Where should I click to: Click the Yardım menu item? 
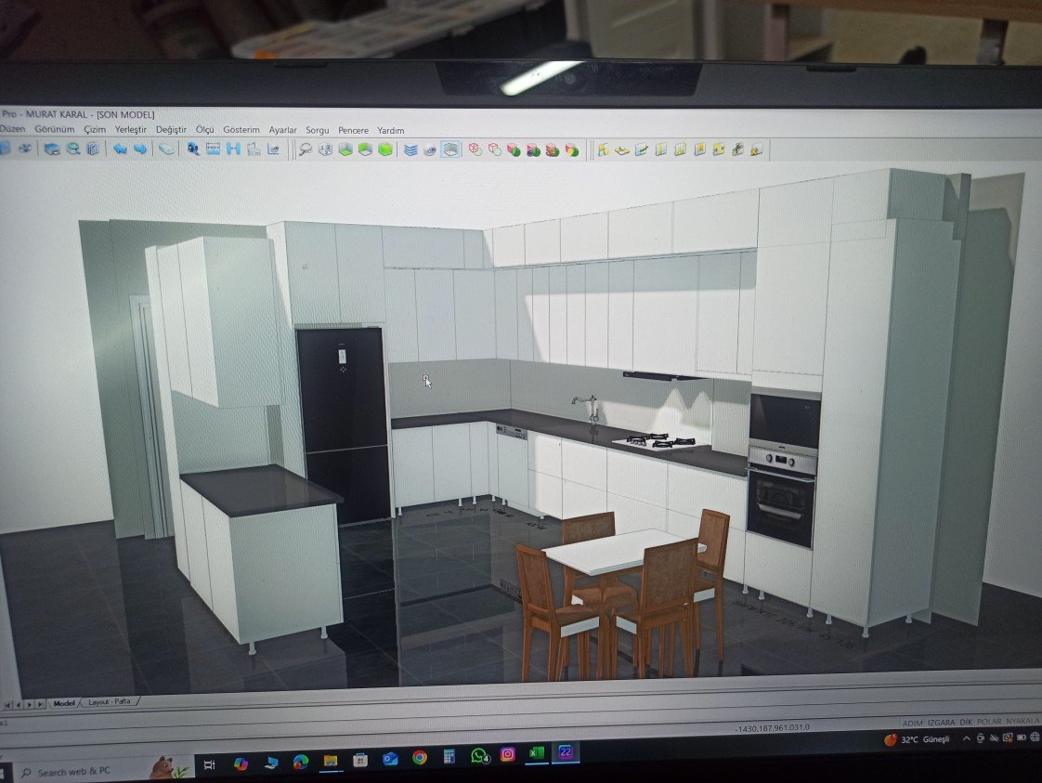click(390, 131)
